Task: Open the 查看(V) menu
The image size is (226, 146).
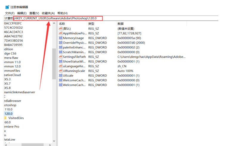Action: pos(34,13)
